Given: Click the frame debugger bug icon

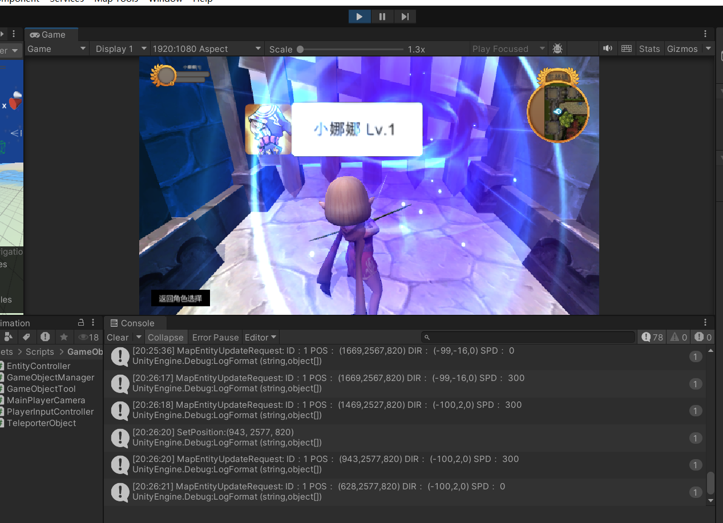Looking at the screenshot, I should (558, 48).
